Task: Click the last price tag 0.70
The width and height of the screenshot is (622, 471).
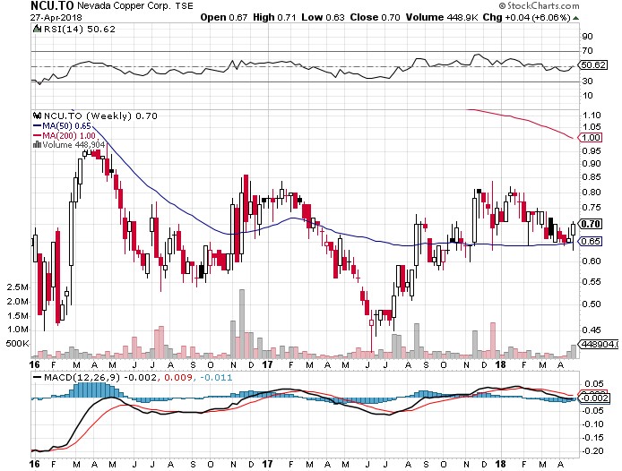Action: tap(591, 224)
